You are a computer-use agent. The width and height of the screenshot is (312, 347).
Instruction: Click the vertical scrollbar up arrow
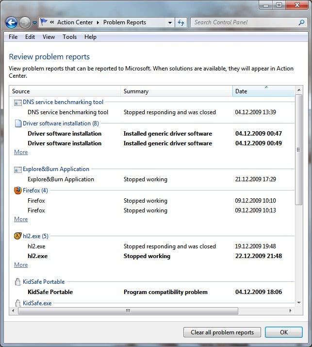[x=299, y=90]
